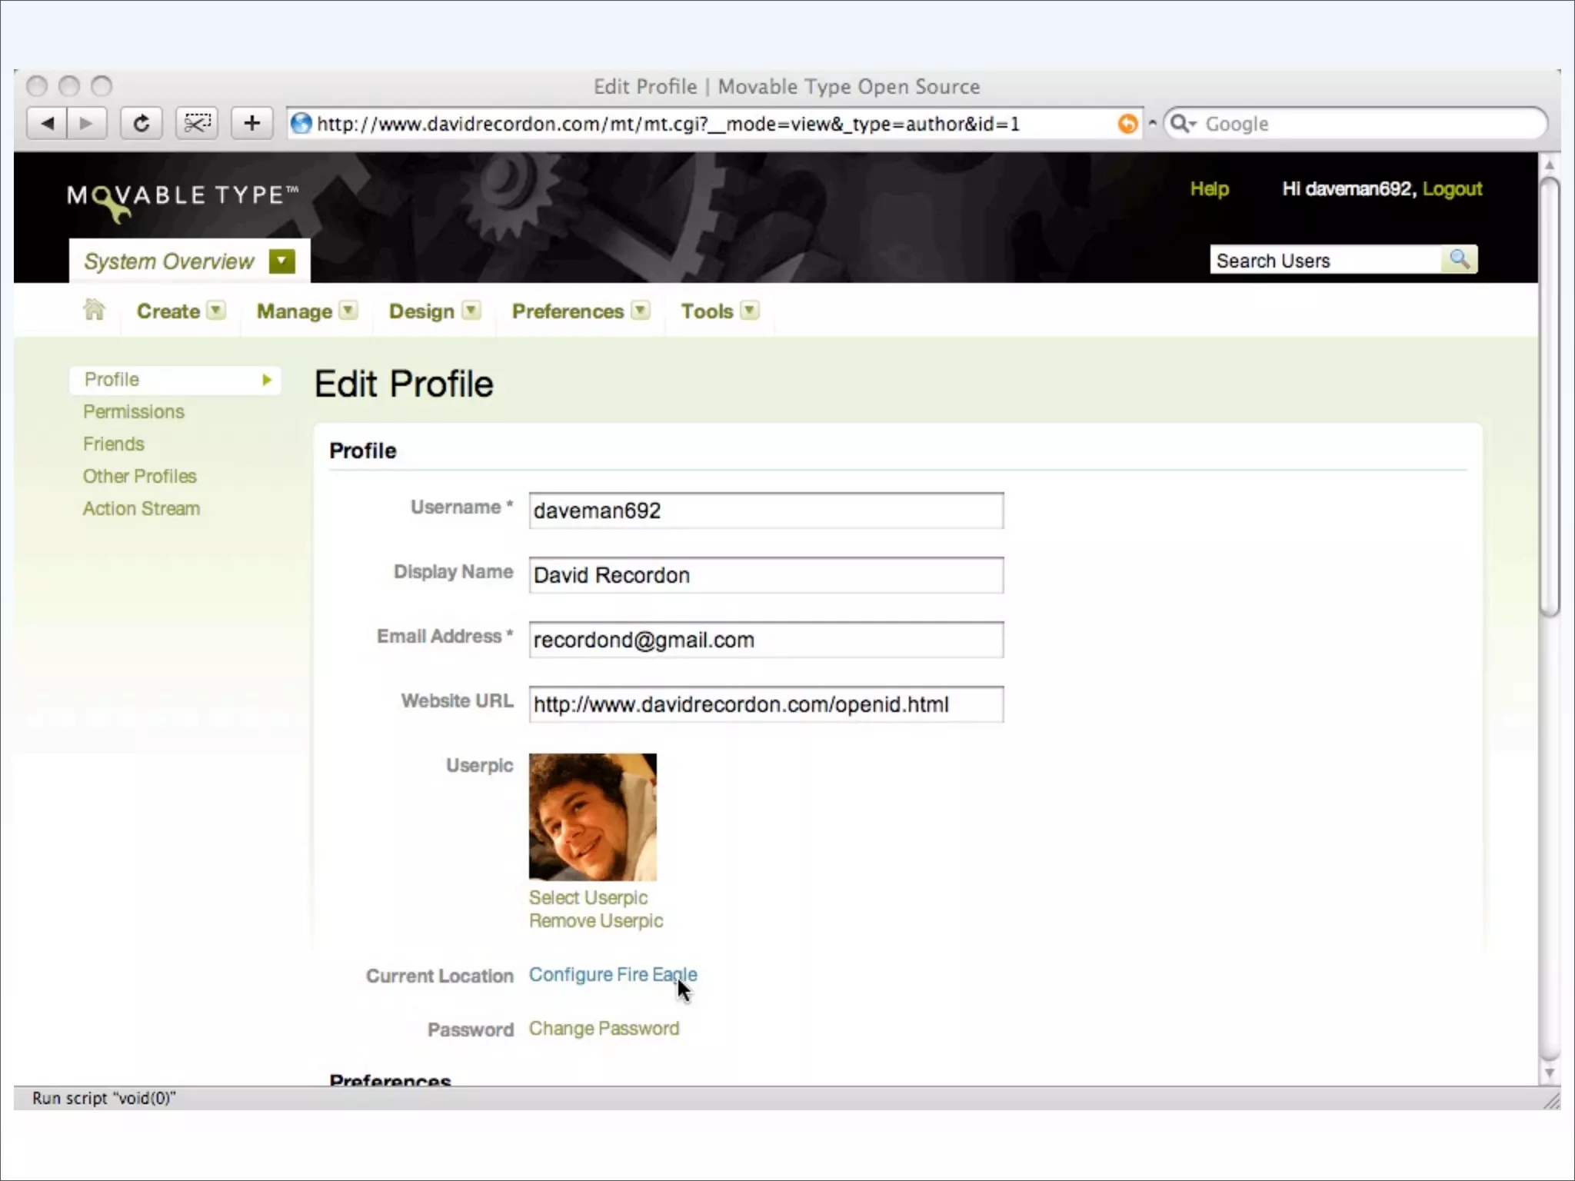The height and width of the screenshot is (1181, 1575).
Task: Click the search users magnifier button
Action: point(1459,260)
